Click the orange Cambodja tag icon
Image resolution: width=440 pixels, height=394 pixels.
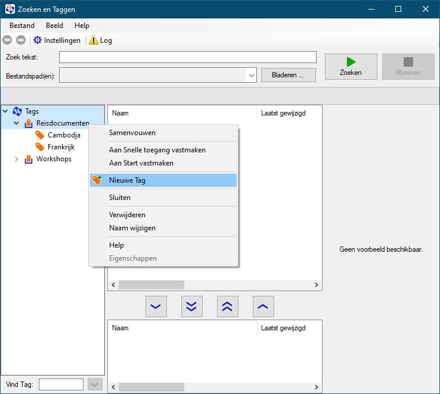click(39, 135)
